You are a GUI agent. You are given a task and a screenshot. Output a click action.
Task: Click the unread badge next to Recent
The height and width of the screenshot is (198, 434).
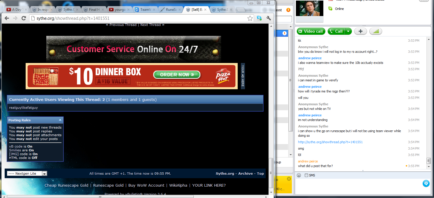(x=288, y=10)
